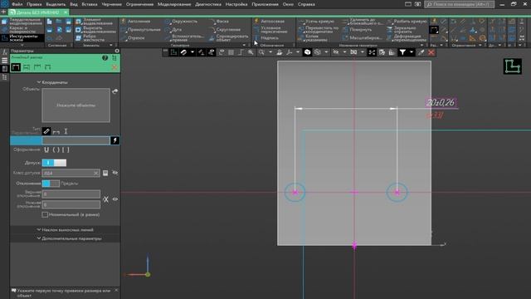
Task: Select Каркас и поверхности toolset
Action: [22, 30]
